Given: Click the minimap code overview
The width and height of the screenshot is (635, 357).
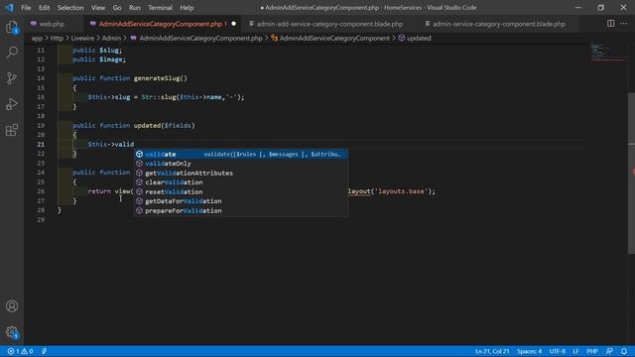Looking at the screenshot, I should [x=608, y=53].
